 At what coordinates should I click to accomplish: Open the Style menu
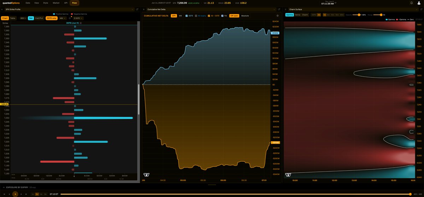46,3
